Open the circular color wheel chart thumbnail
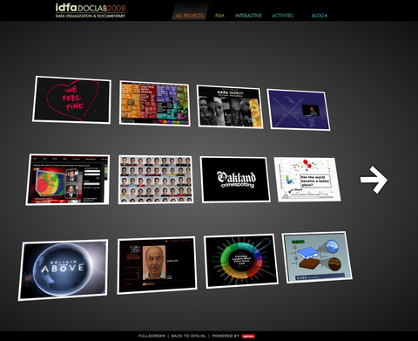 (241, 261)
